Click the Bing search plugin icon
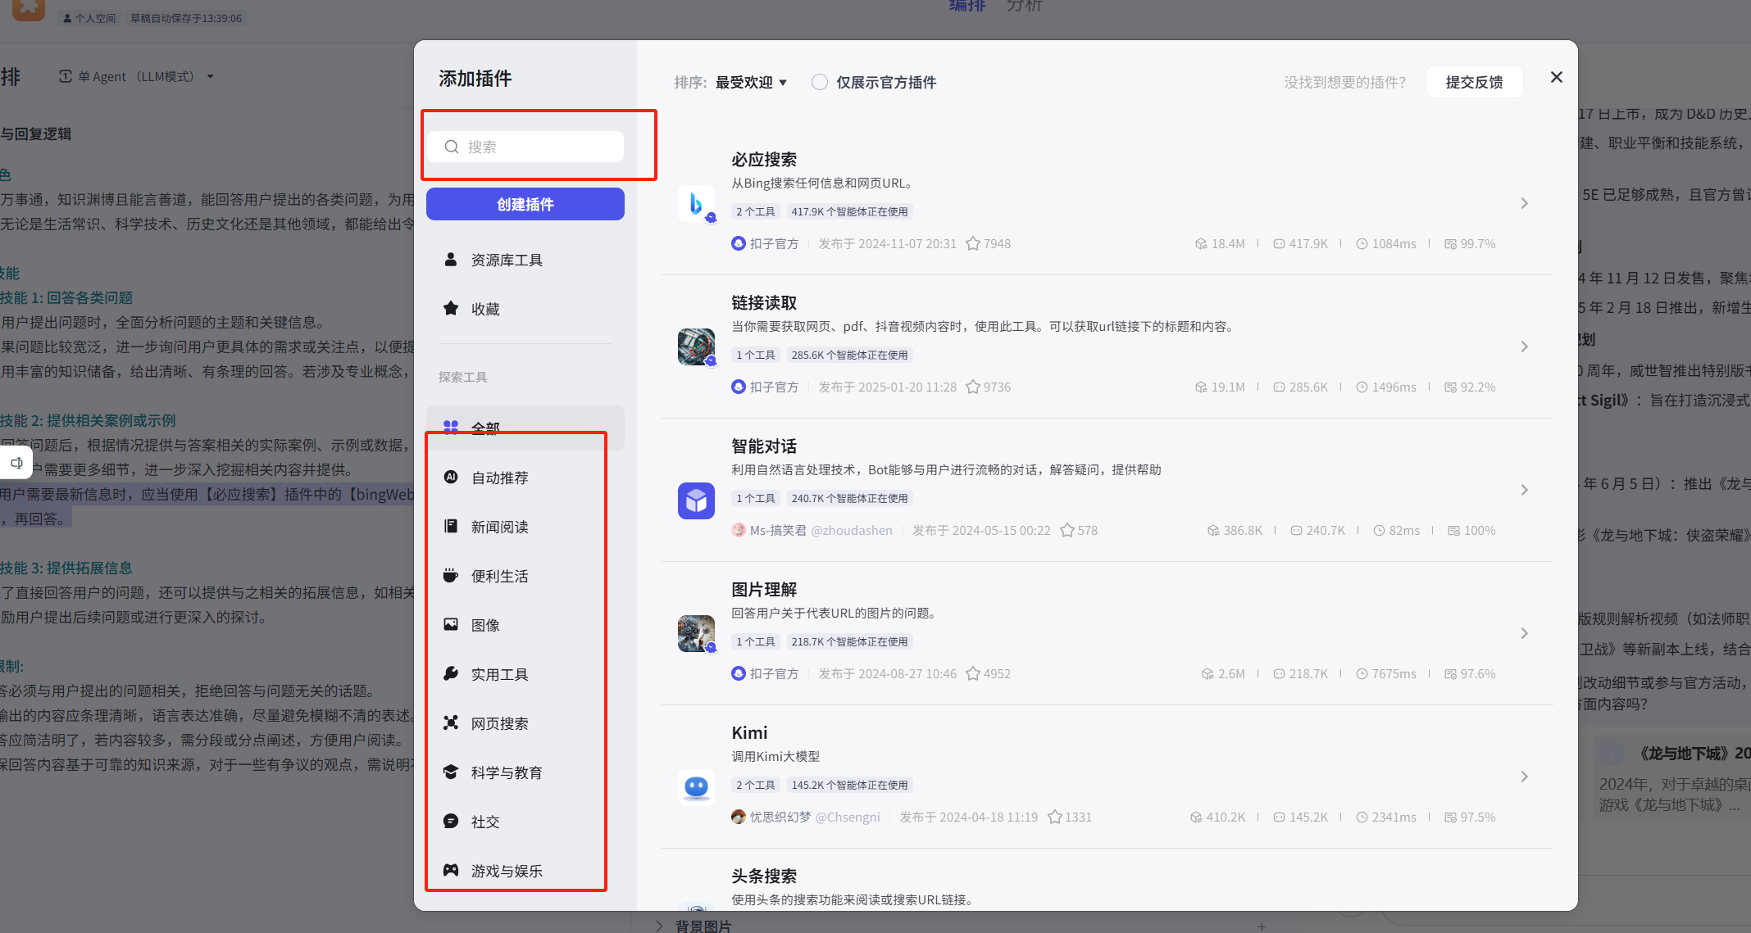This screenshot has width=1751, height=933. click(x=696, y=203)
